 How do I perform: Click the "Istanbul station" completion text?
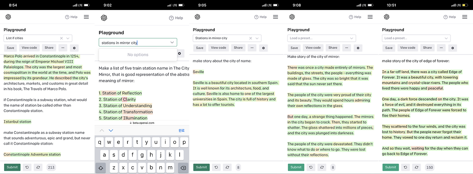[x=17, y=122]
